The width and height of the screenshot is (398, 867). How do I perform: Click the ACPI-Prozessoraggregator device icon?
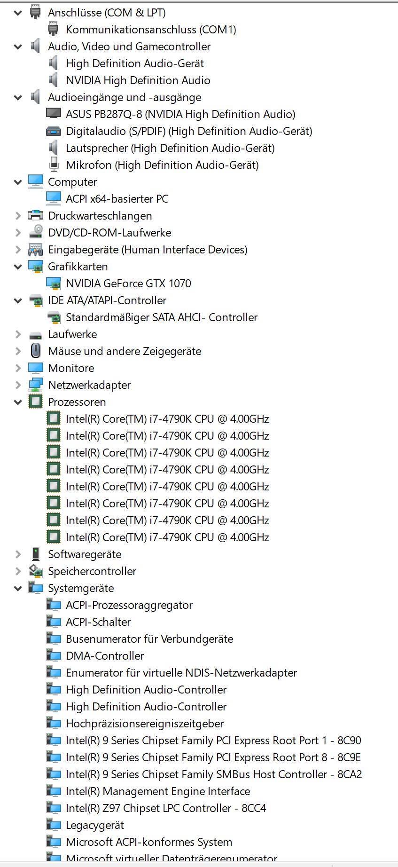54,605
